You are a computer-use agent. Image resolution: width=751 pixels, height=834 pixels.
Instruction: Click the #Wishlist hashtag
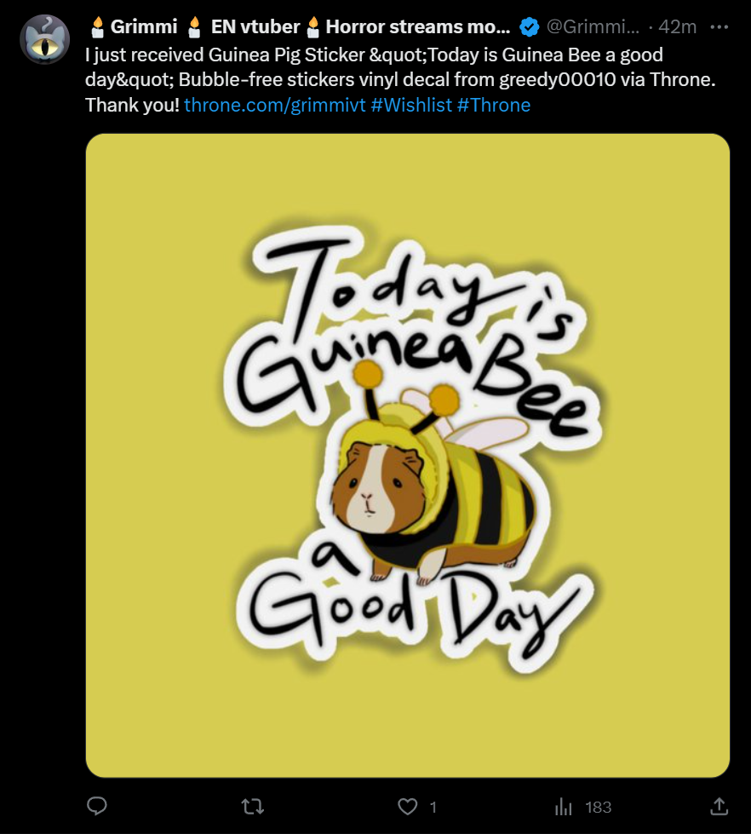411,105
